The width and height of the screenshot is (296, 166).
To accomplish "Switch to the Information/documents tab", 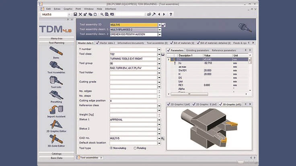I will [131, 43].
